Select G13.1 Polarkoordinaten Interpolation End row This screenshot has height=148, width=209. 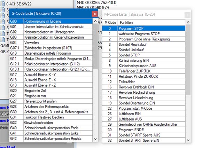[x=51, y=69]
